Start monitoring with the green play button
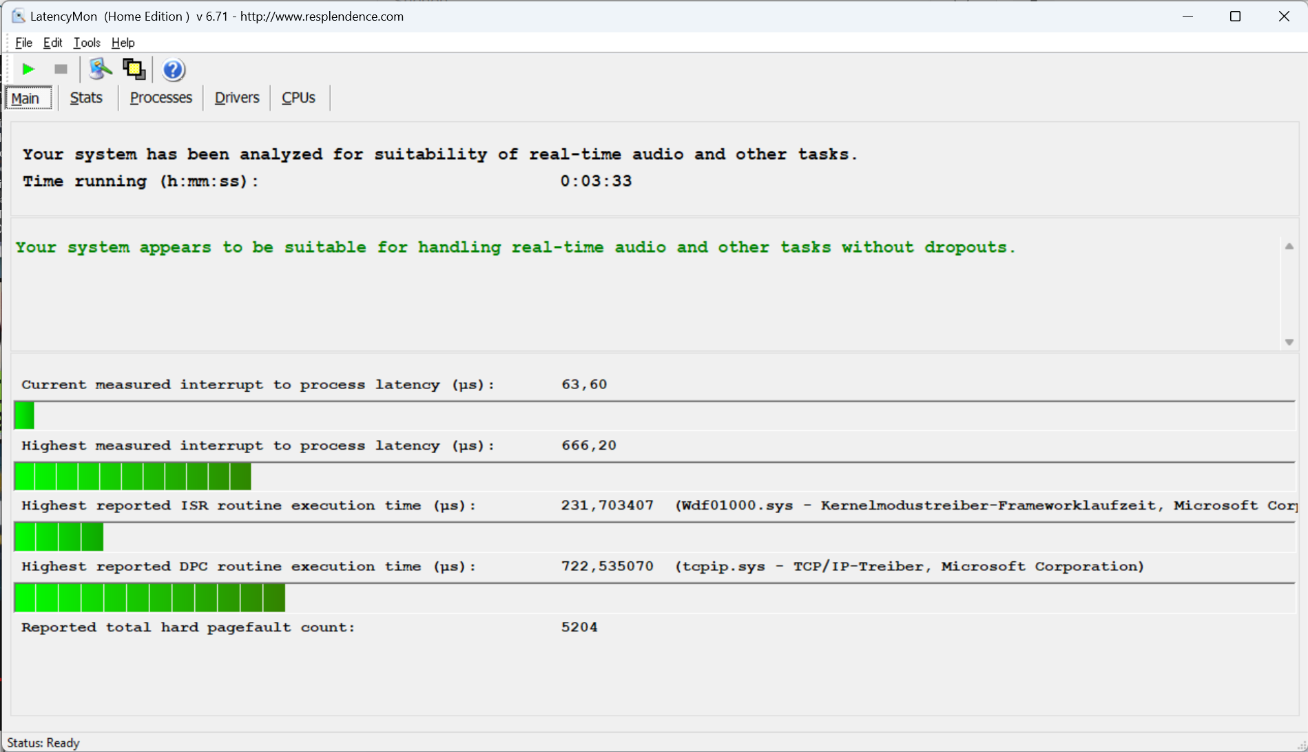This screenshot has width=1308, height=752. [28, 70]
